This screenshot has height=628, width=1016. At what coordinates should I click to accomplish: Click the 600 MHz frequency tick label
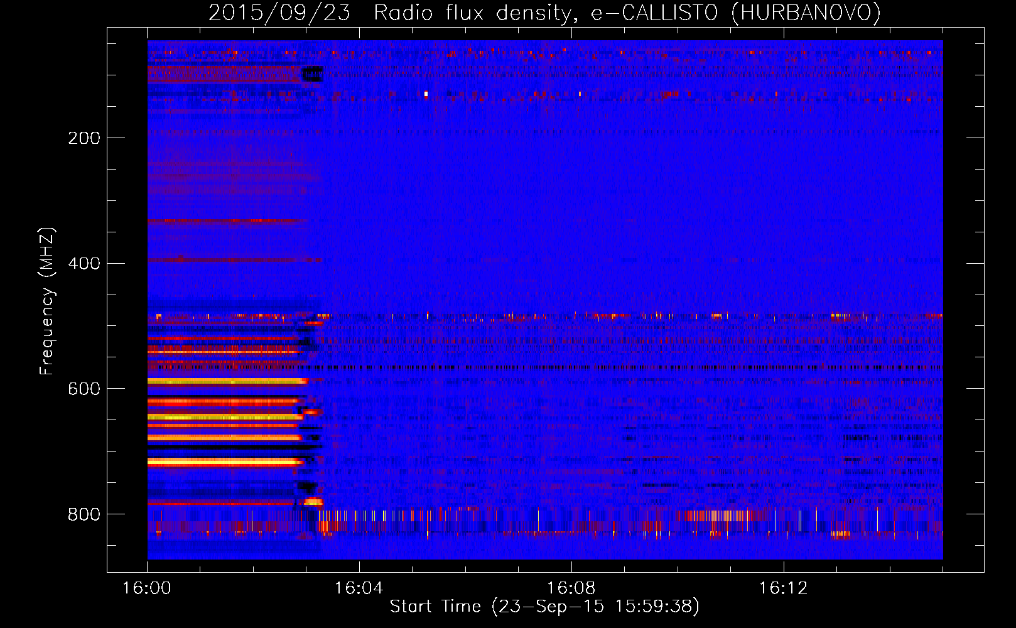point(84,389)
